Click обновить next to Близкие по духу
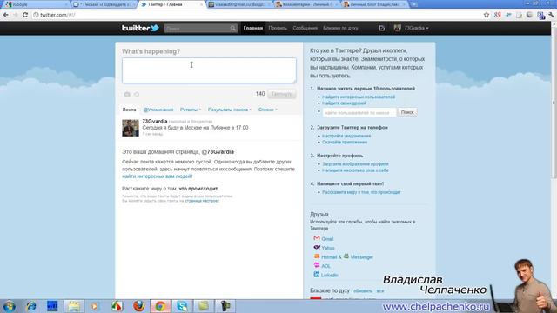This screenshot has height=313, width=557. [363, 291]
